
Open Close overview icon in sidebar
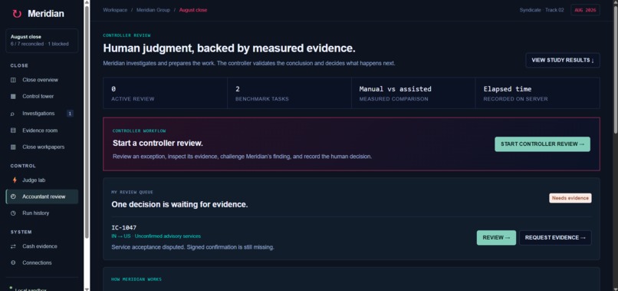pos(13,80)
